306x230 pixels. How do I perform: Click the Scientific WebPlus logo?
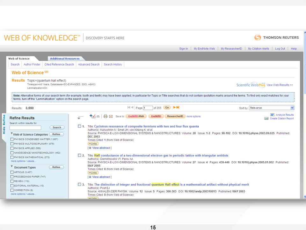[251, 85]
